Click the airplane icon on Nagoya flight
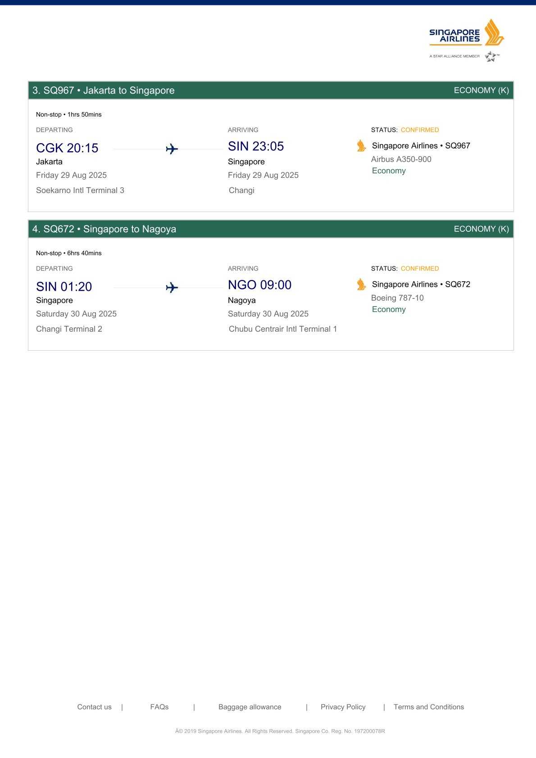The width and height of the screenshot is (536, 758). click(x=172, y=288)
